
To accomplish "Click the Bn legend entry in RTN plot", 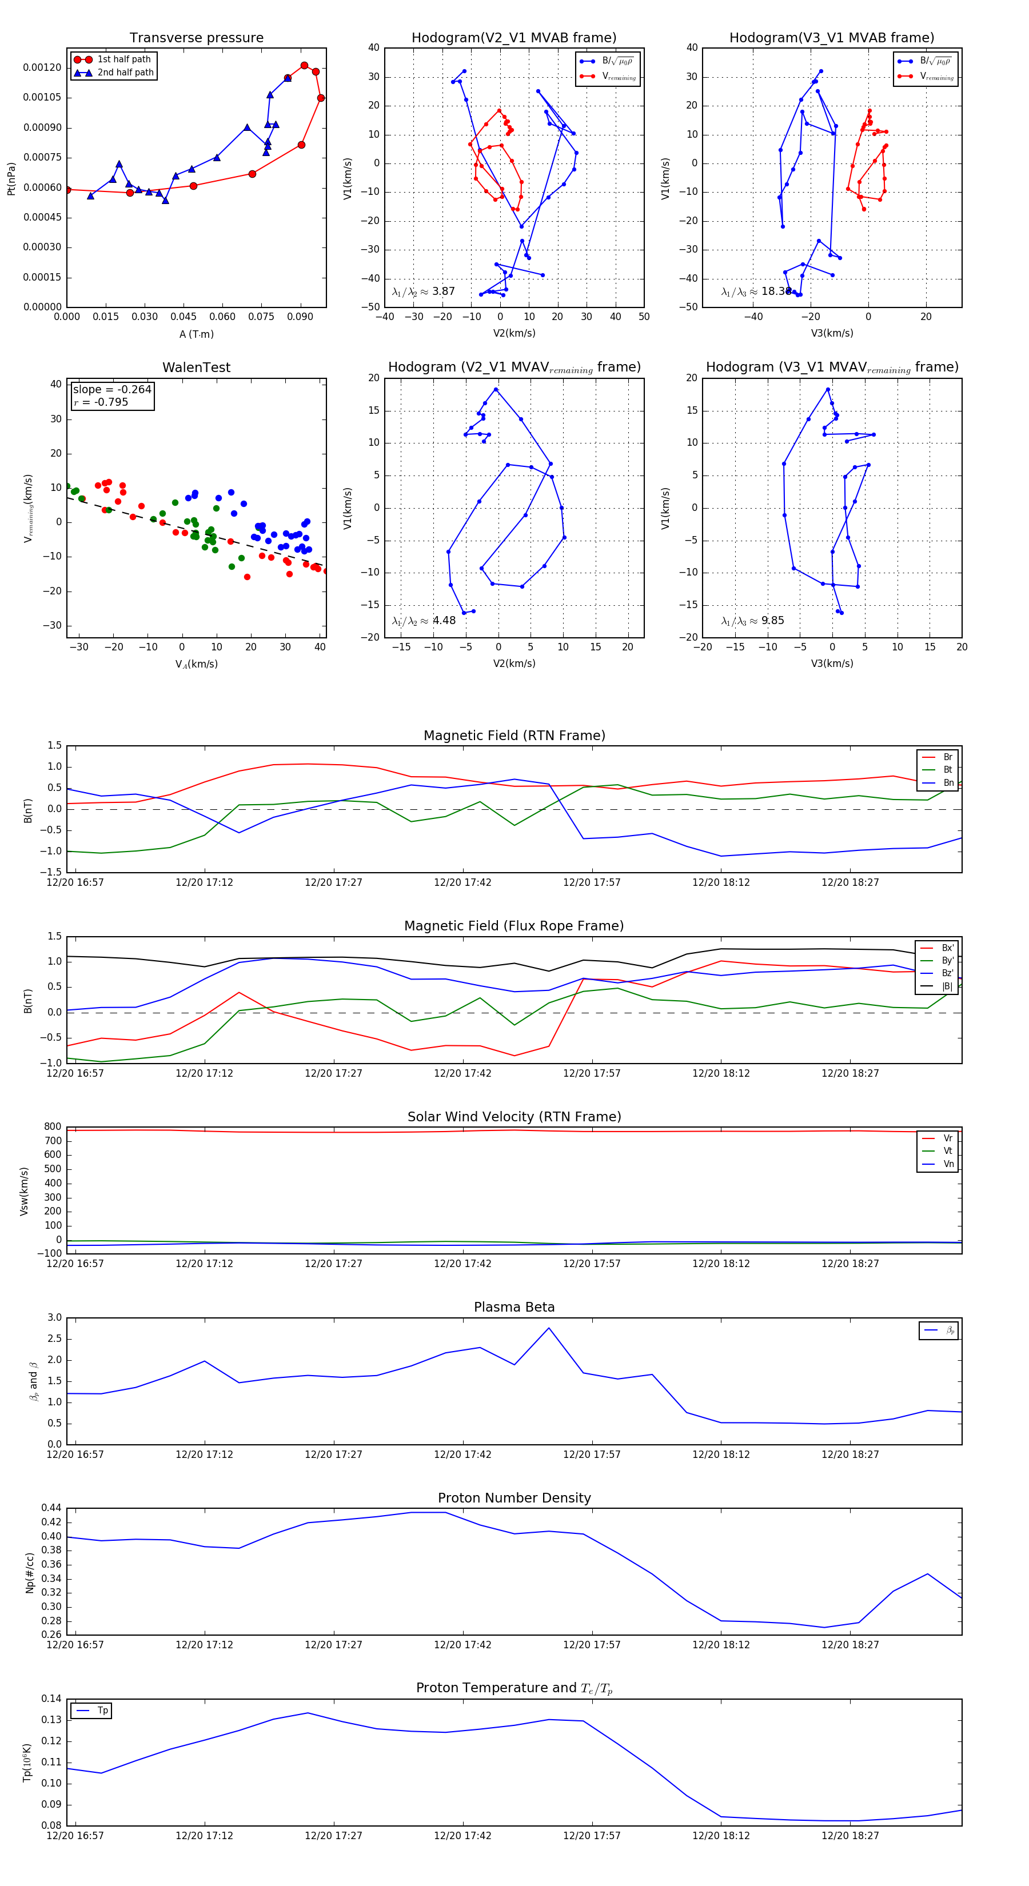I will 938,782.
